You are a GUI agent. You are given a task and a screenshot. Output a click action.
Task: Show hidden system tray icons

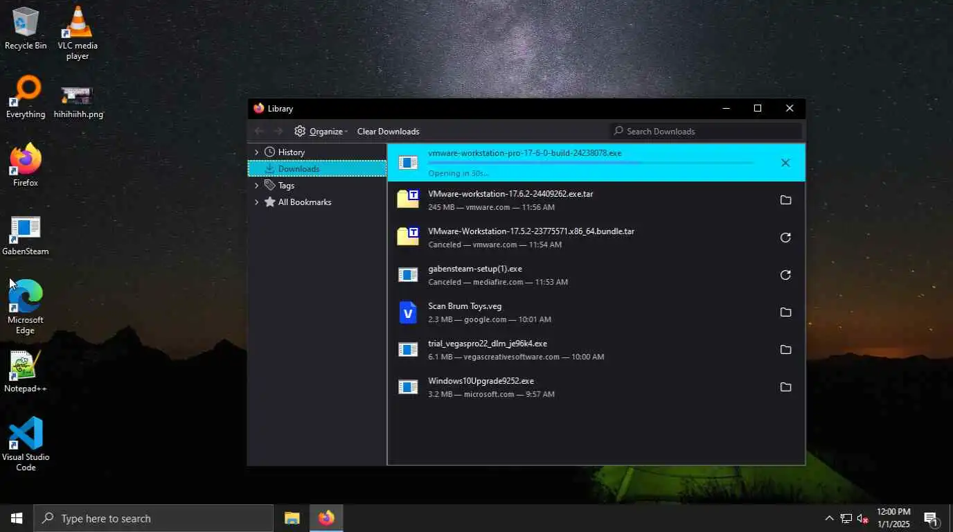tap(829, 518)
